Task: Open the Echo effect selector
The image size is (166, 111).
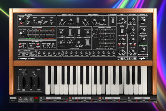Action: tap(113, 98)
